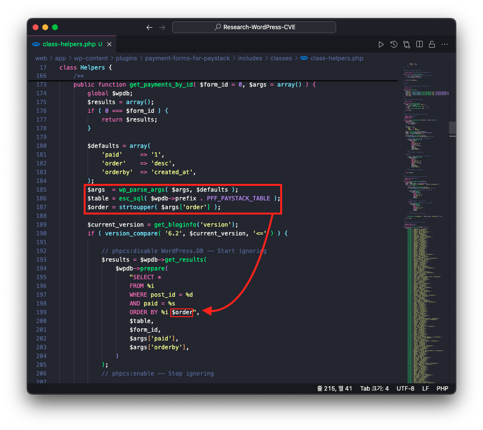The width and height of the screenshot is (483, 430).
Task: Change the PHP language mode
Action: click(442, 389)
